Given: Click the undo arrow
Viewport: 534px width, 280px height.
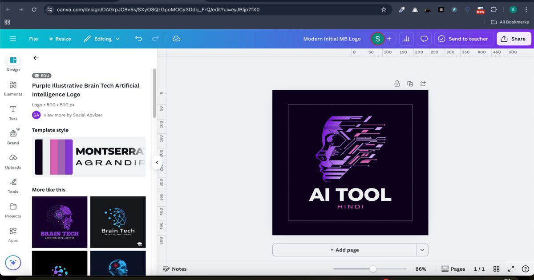Looking at the screenshot, I should click(138, 39).
